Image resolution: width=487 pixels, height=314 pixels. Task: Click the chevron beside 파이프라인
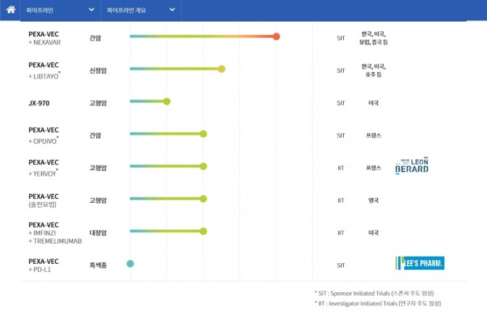coord(92,9)
